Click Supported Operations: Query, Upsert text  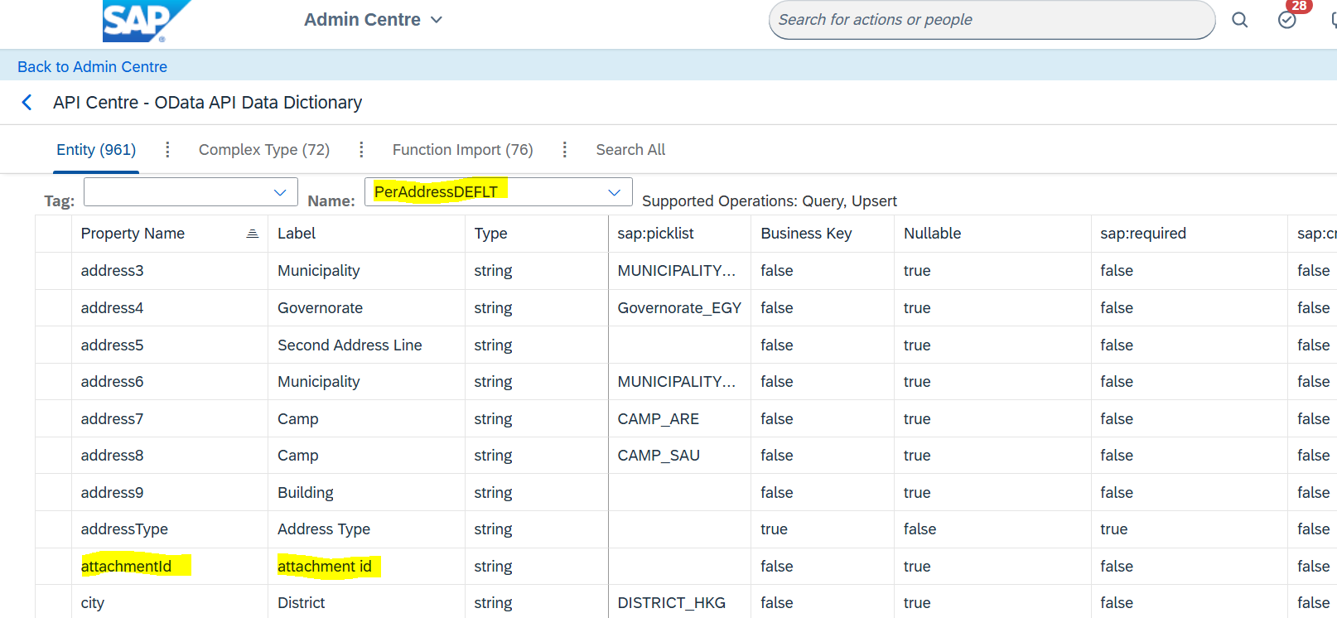(770, 201)
